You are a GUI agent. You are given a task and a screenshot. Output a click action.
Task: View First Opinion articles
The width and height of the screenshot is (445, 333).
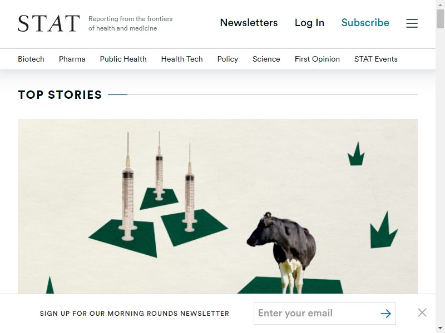(x=317, y=59)
